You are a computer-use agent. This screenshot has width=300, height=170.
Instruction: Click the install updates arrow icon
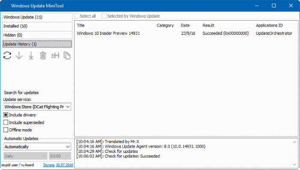31,55
